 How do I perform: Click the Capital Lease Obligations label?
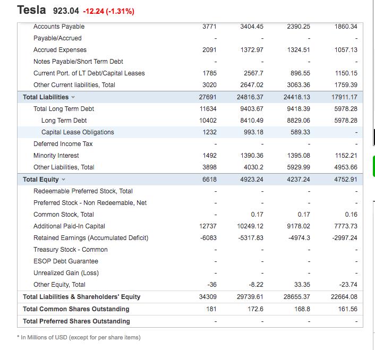point(78,132)
